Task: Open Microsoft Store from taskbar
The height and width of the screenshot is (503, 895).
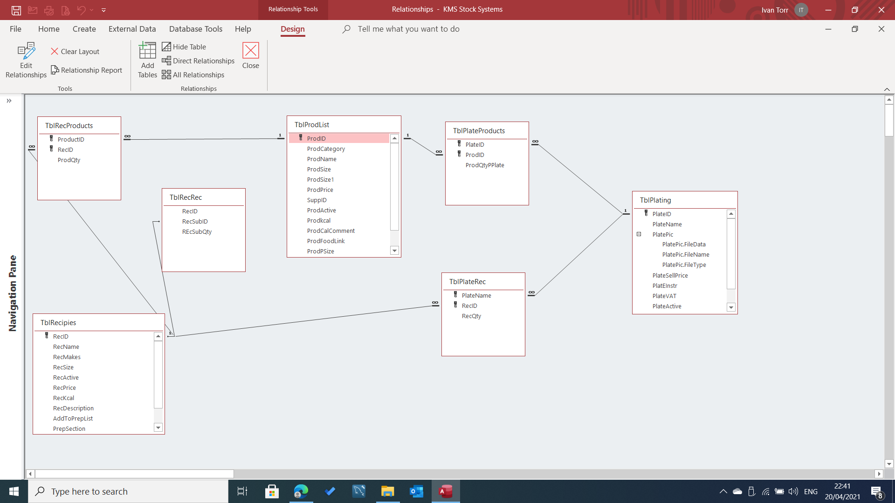Action: [272, 491]
